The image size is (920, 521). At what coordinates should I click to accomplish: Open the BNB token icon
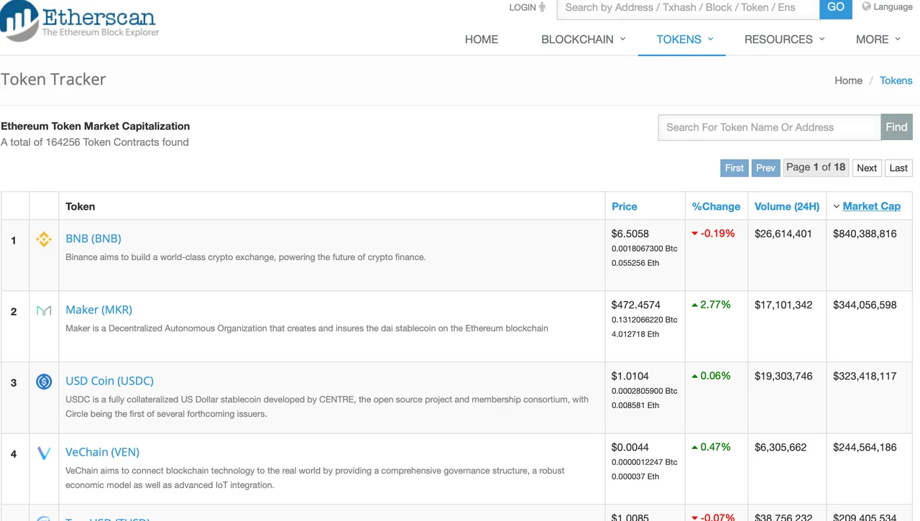click(x=44, y=239)
